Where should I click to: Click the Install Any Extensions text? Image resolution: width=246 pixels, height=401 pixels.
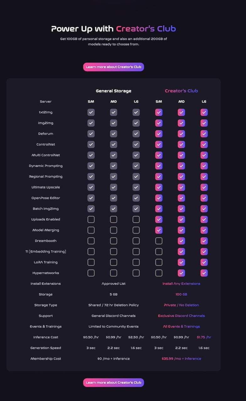tap(181, 284)
